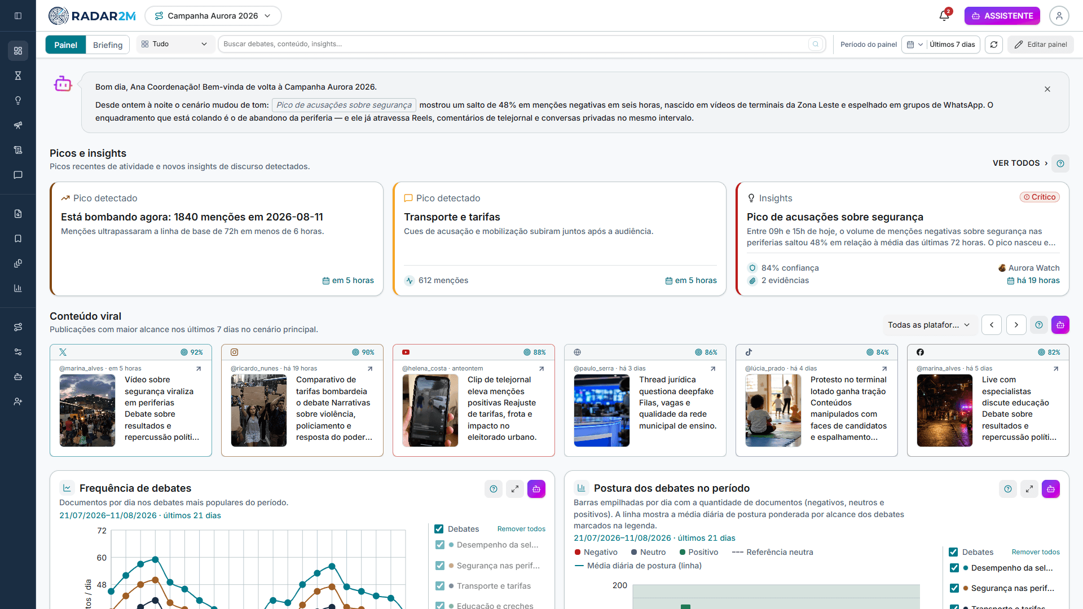Image resolution: width=1083 pixels, height=609 pixels.
Task: Open Pico de acusações sobre segurança insight card
Action: click(902, 239)
